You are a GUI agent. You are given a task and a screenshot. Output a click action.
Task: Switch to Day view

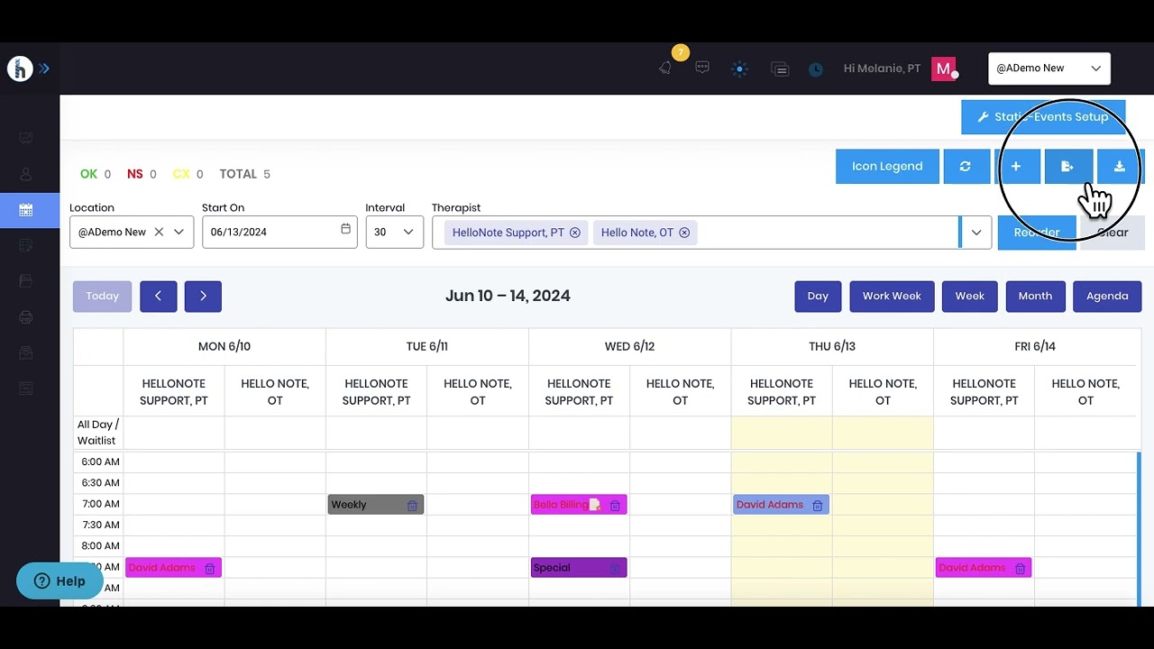[x=818, y=297]
